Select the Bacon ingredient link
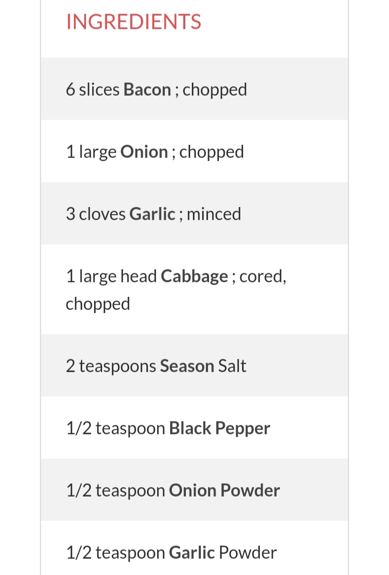This screenshot has width=389, height=575. (147, 89)
